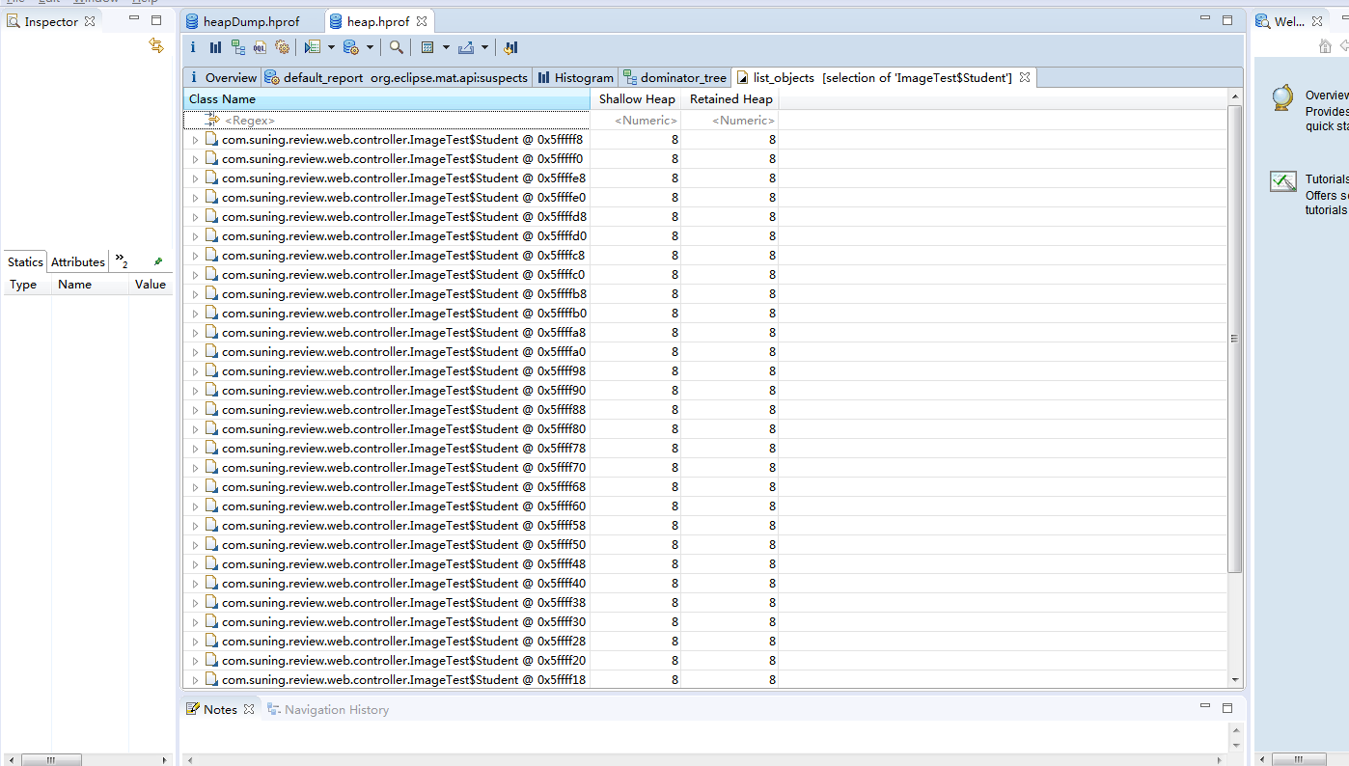Switch to the dominator_tree tab

(x=674, y=77)
